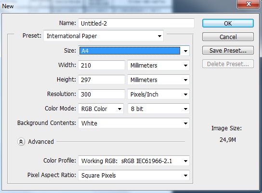262x193 pixels.
Task: Click into the Name field Untitled-2
Action: coord(136,23)
